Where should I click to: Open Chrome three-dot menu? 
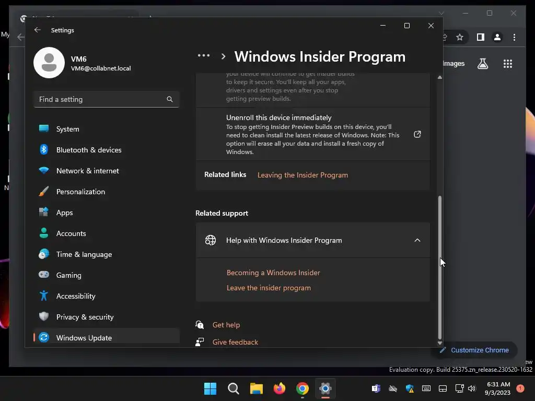tap(514, 37)
